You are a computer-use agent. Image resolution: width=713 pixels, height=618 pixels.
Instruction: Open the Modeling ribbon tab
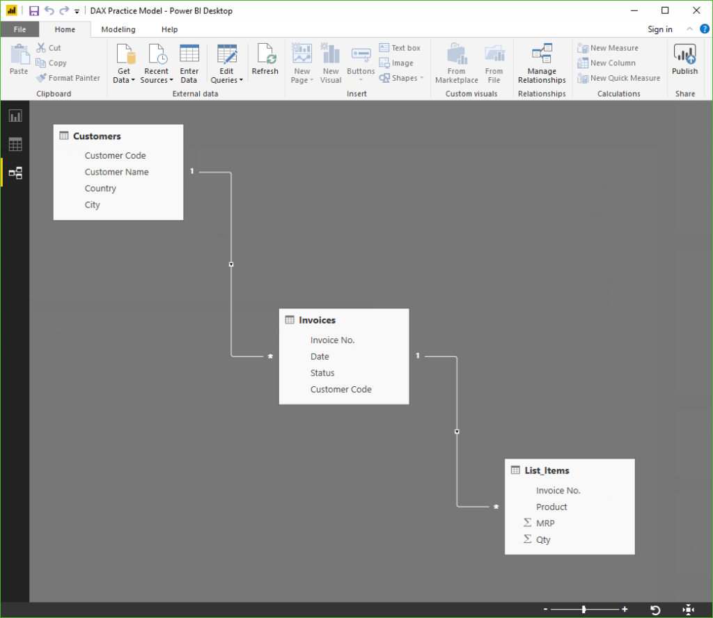(x=118, y=29)
